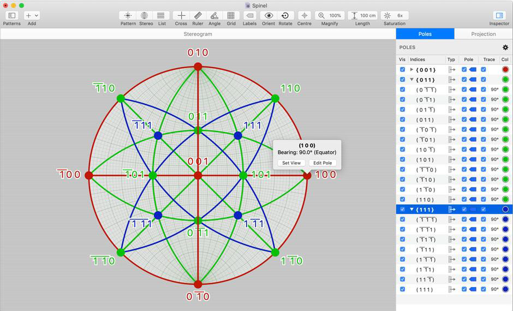Click type icon for {111} group
Screen dimensions: 513x311
[452, 210]
